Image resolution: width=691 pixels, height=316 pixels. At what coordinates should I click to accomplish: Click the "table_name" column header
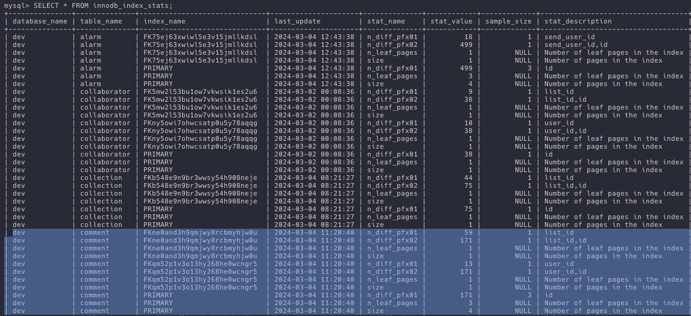pos(101,21)
